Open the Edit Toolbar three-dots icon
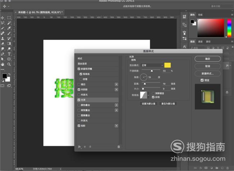This screenshot has width=234, height=171. click(3, 69)
